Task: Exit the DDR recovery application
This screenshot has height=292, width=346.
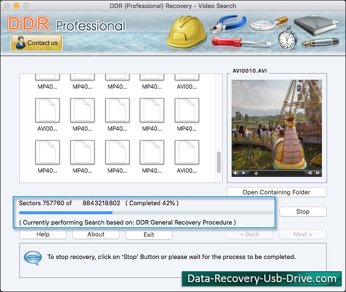Action: 149,234
